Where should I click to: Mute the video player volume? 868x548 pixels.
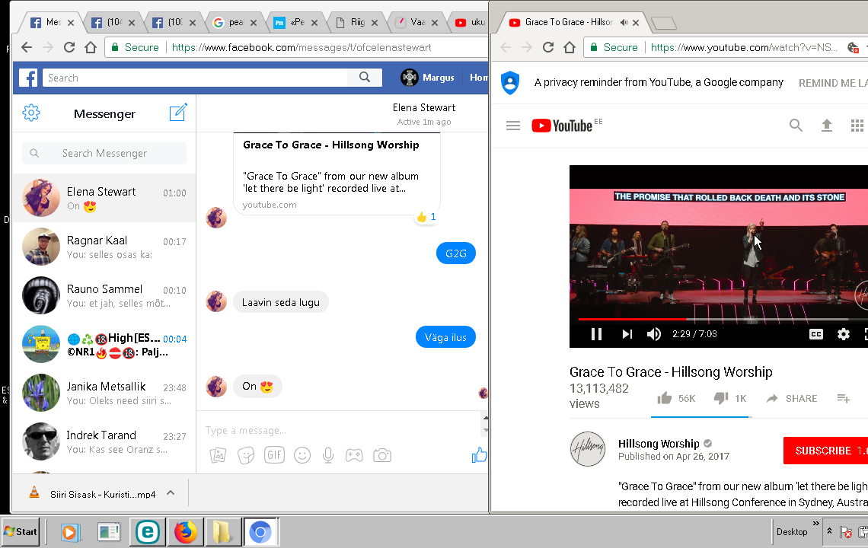tap(654, 334)
